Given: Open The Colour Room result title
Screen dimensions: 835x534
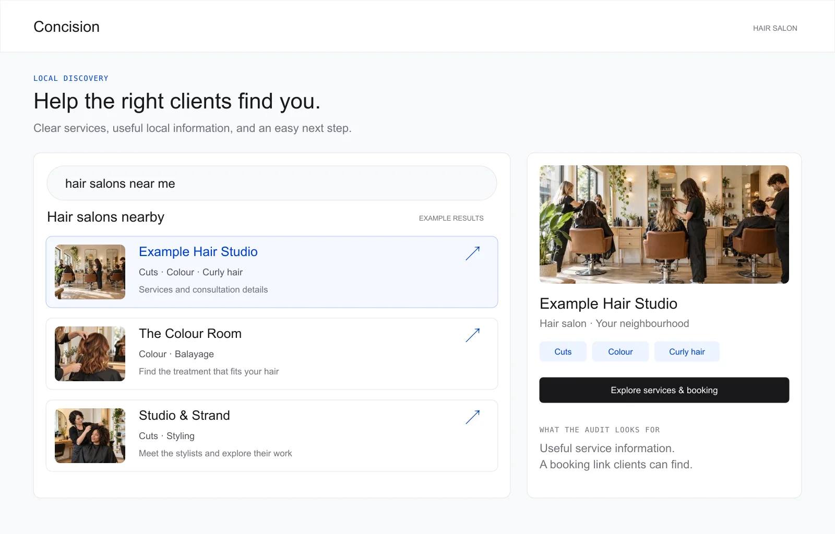Looking at the screenshot, I should 190,333.
